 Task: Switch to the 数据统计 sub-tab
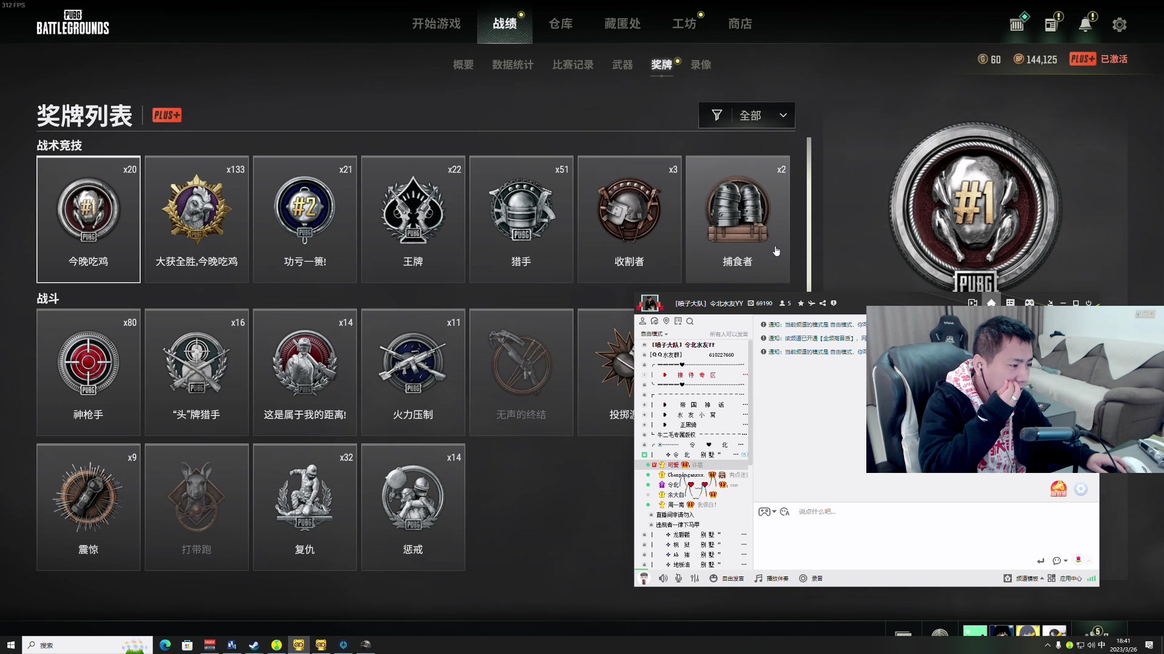(513, 65)
